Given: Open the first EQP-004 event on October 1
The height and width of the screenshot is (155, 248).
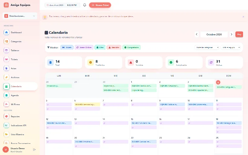Looking at the screenshot, I should coord(144,86).
